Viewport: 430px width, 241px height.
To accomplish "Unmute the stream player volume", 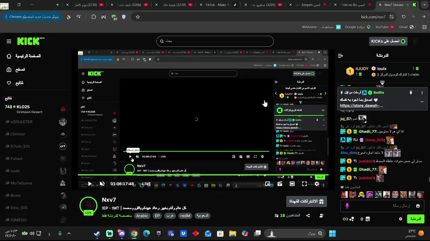I will pos(102,184).
